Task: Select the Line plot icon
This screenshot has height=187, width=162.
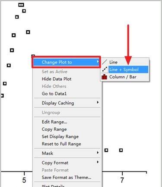Action: [x=105, y=62]
